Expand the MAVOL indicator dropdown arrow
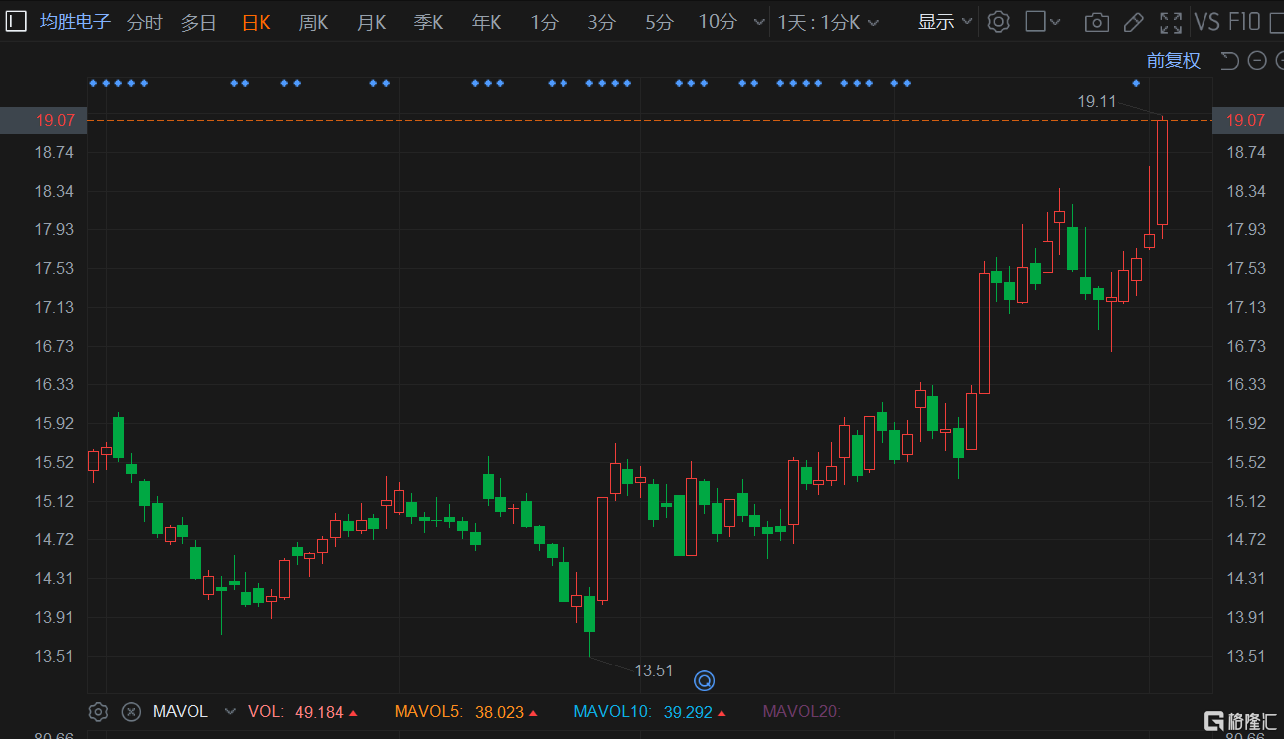The image size is (1284, 739). pos(231,711)
